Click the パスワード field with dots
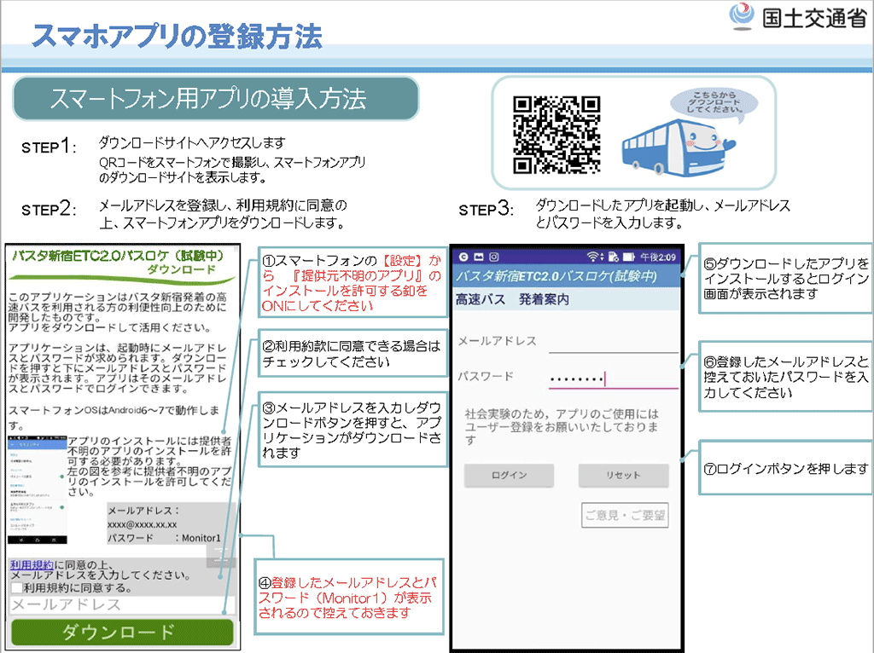The height and width of the screenshot is (653, 874). 613,379
